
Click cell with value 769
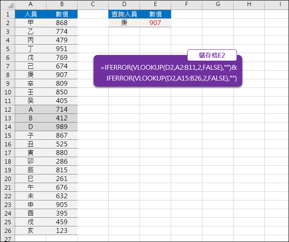tap(62, 58)
